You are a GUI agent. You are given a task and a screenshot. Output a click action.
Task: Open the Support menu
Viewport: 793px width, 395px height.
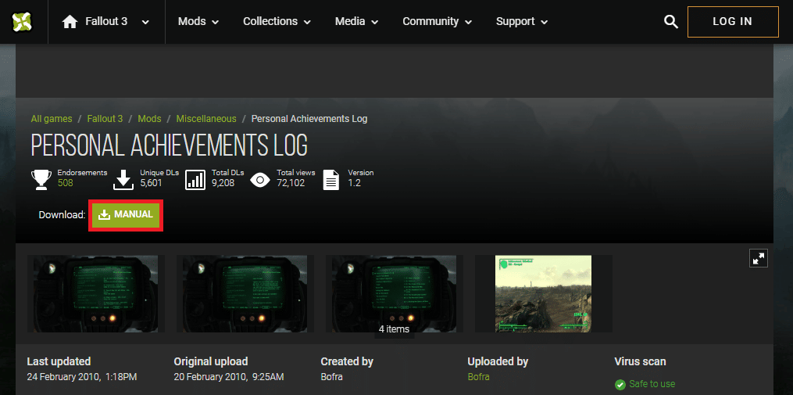522,22
